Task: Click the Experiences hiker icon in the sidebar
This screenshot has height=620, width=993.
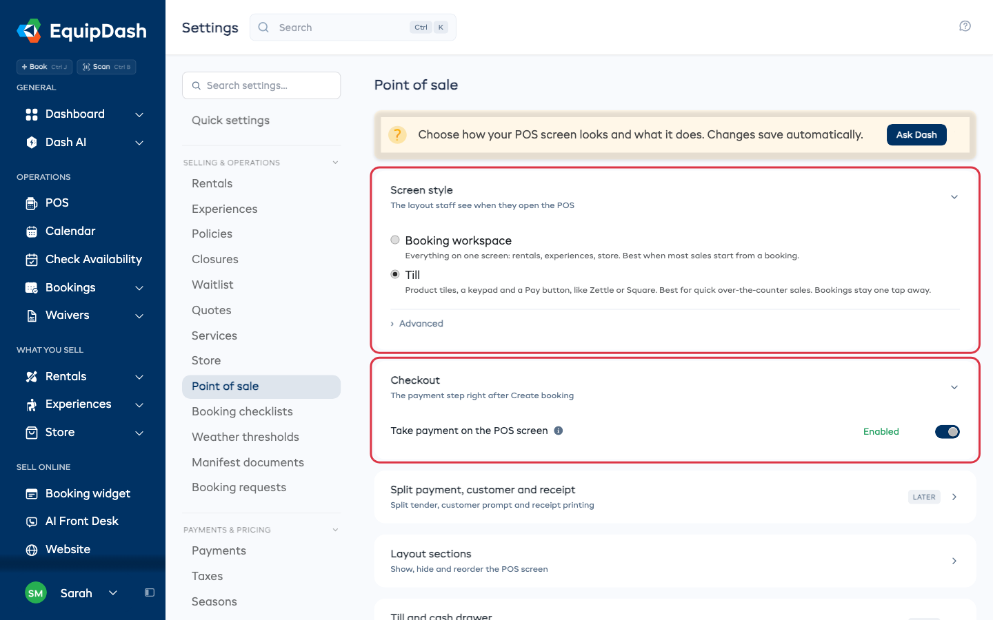Action: 32,404
